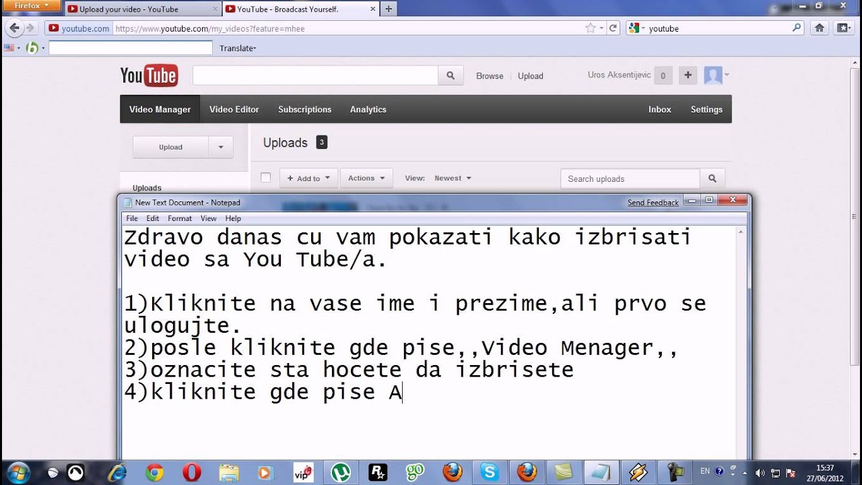Click the green toolbar logo next to flag
The image size is (862, 485).
tap(32, 48)
